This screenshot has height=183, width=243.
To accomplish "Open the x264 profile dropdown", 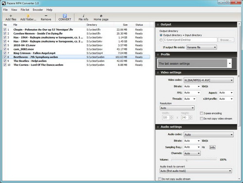I will click(226, 99).
